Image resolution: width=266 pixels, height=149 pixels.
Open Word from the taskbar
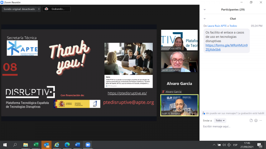point(77,145)
